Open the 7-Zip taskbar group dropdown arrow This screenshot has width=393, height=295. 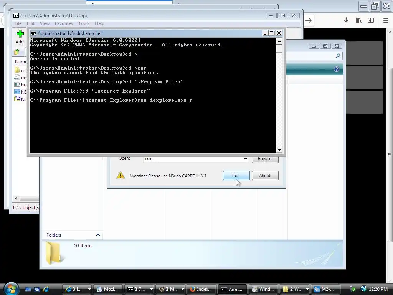(x=151, y=289)
